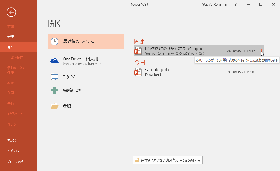Click 場所の追加 label

[x=73, y=90]
